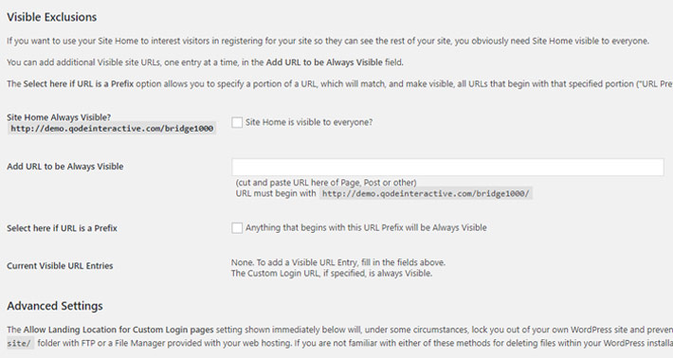Click the 'URL must begin with' code snippet

coord(426,194)
